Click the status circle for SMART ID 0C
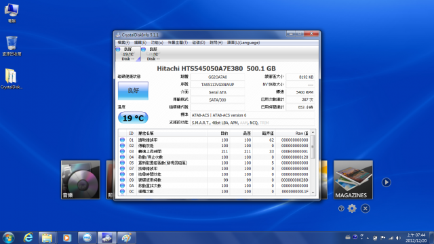 (x=122, y=191)
